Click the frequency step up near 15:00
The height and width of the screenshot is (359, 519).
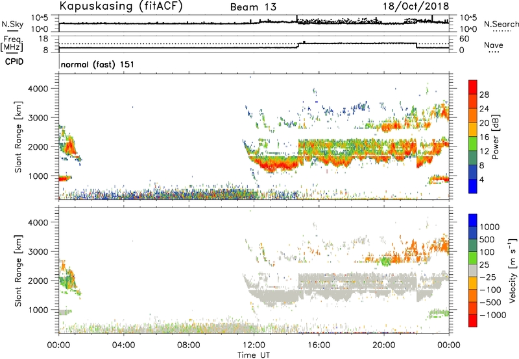299,45
